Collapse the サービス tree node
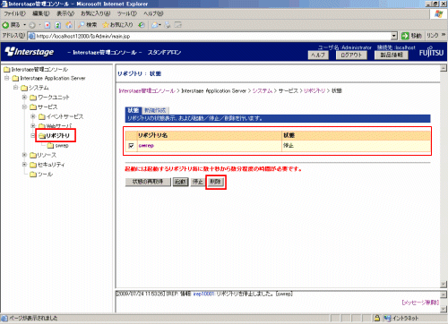Screen dimensions: 448x324 pyautogui.click(x=24, y=107)
